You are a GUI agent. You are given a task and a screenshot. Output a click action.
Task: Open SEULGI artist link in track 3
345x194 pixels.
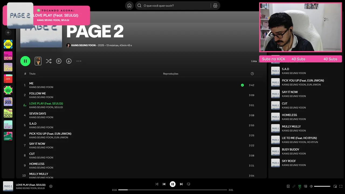click(58, 107)
